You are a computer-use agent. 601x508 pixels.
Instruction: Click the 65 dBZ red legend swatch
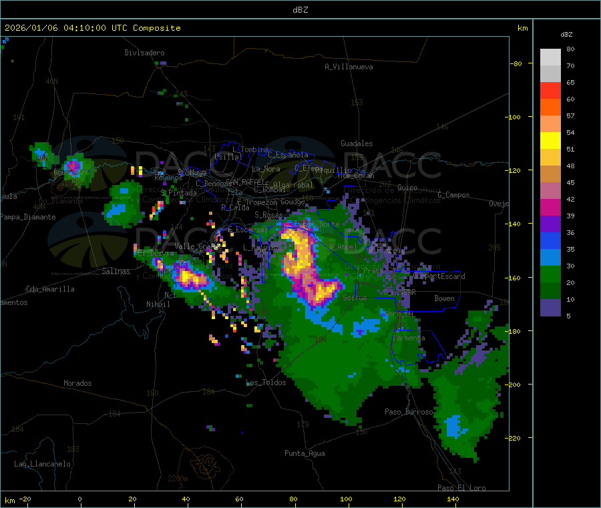550,90
